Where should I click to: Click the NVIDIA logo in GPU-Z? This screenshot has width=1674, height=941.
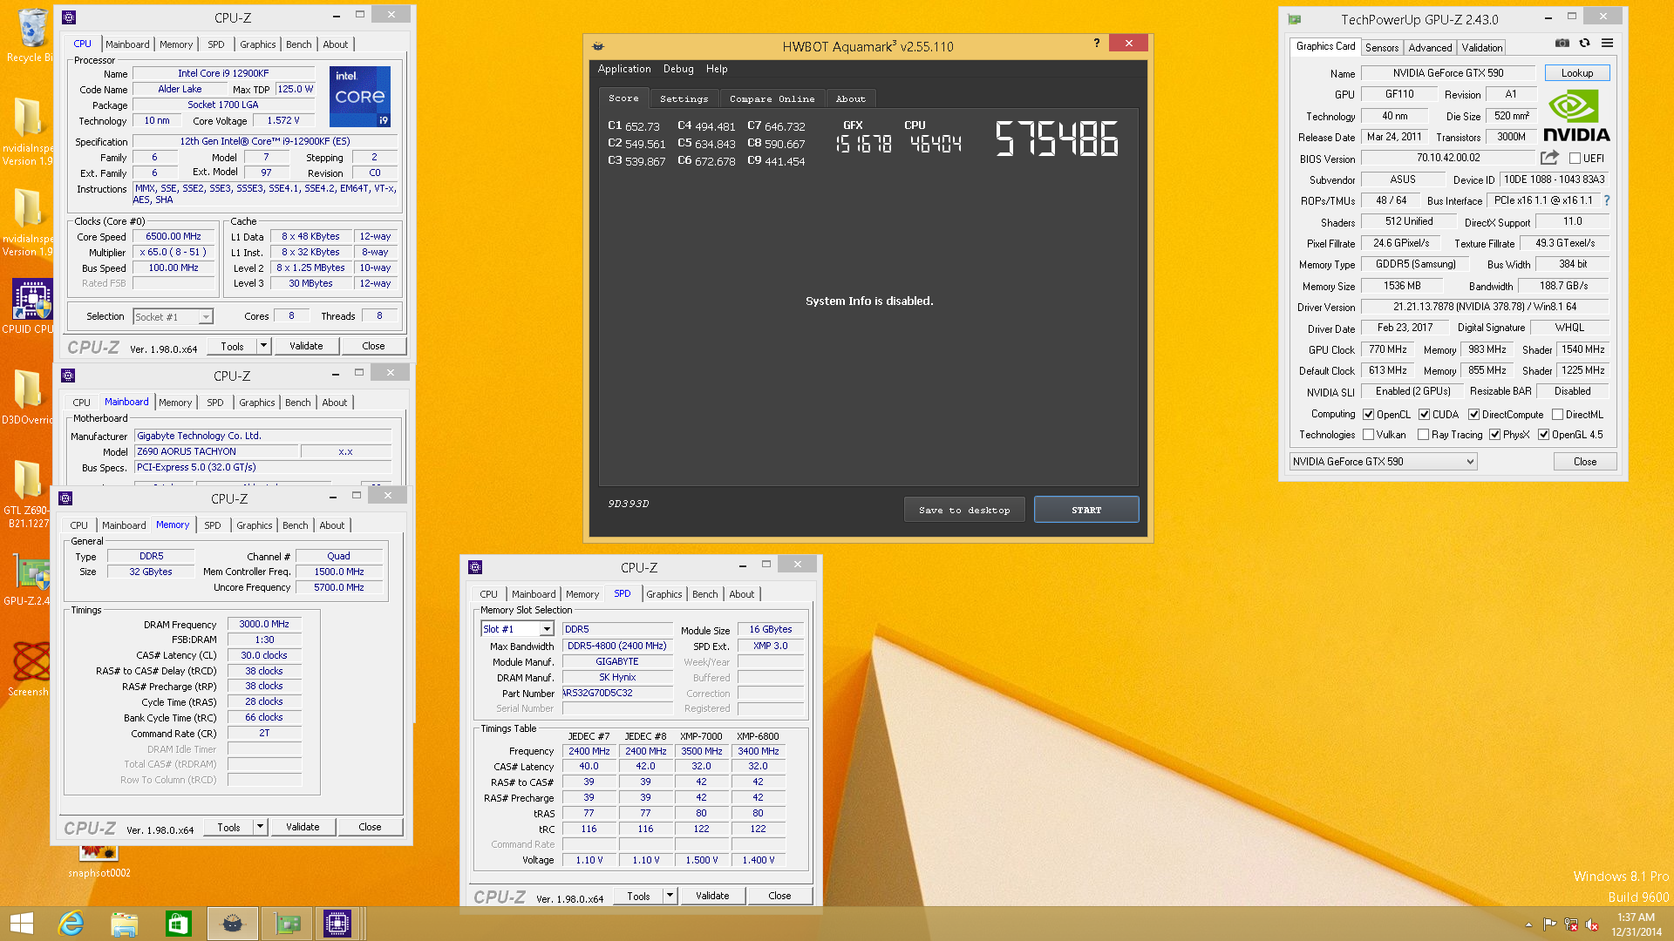[x=1576, y=117]
